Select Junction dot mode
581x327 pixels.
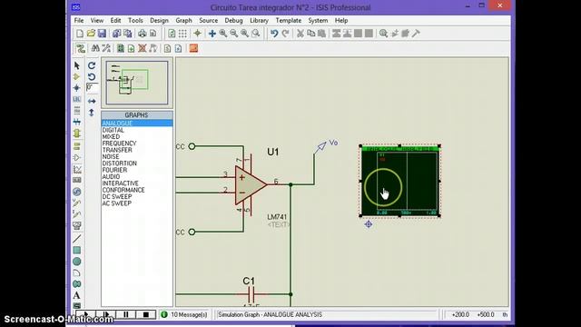pos(77,88)
